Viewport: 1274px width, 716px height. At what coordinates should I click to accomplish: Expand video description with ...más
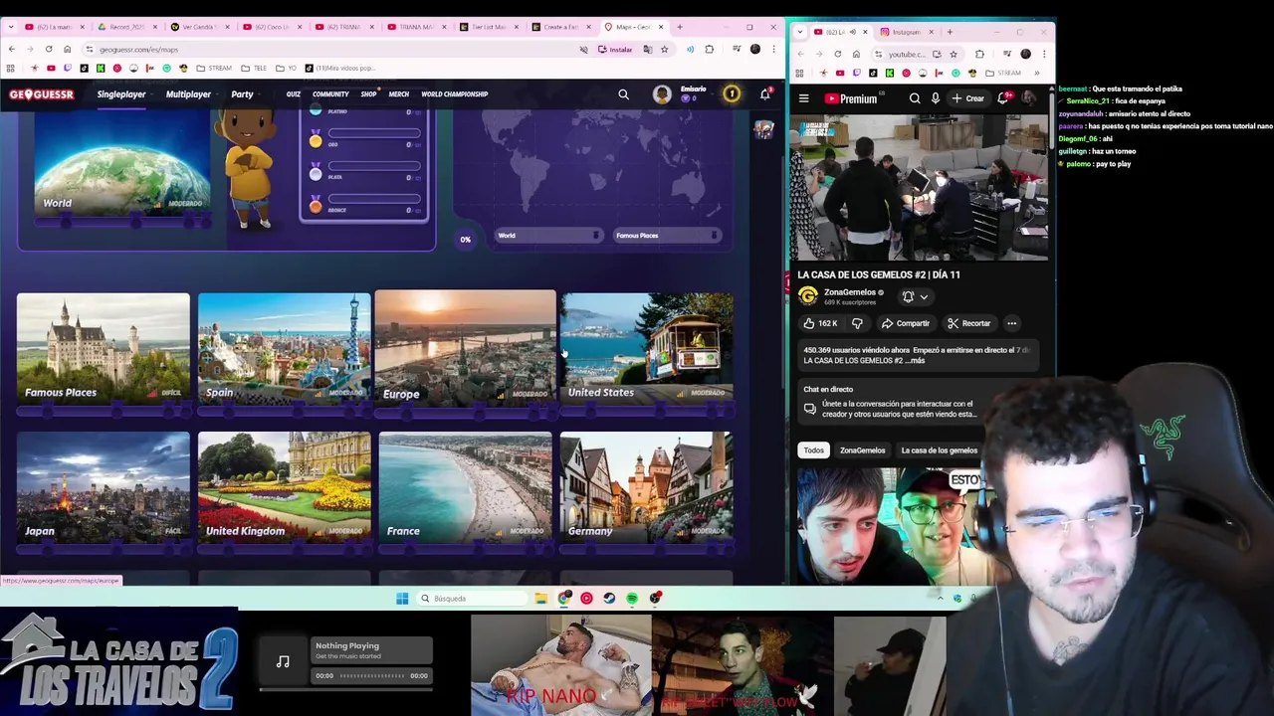916,360
